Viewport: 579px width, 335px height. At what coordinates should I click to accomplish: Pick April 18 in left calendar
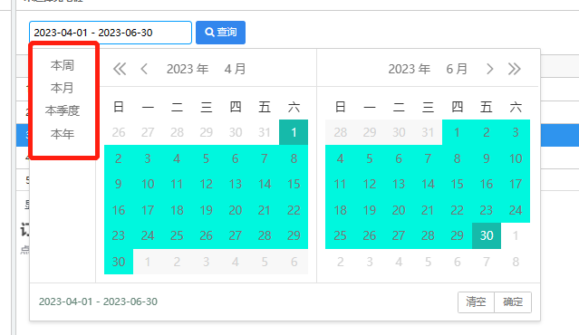[x=177, y=210]
